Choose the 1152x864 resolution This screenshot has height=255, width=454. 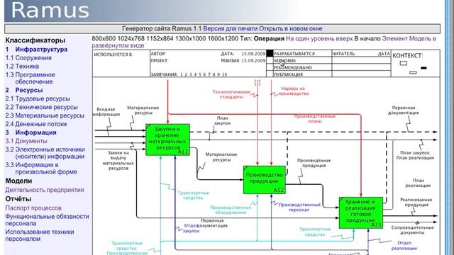click(x=160, y=38)
